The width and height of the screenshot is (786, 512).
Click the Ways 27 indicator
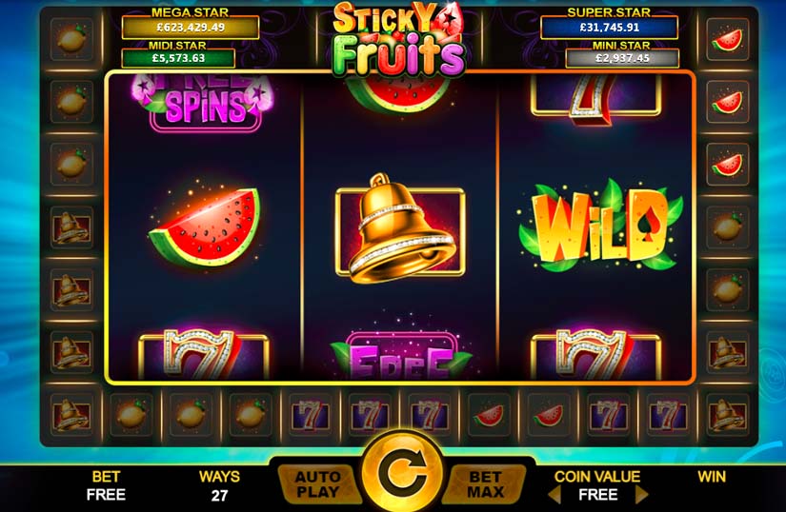(x=219, y=485)
